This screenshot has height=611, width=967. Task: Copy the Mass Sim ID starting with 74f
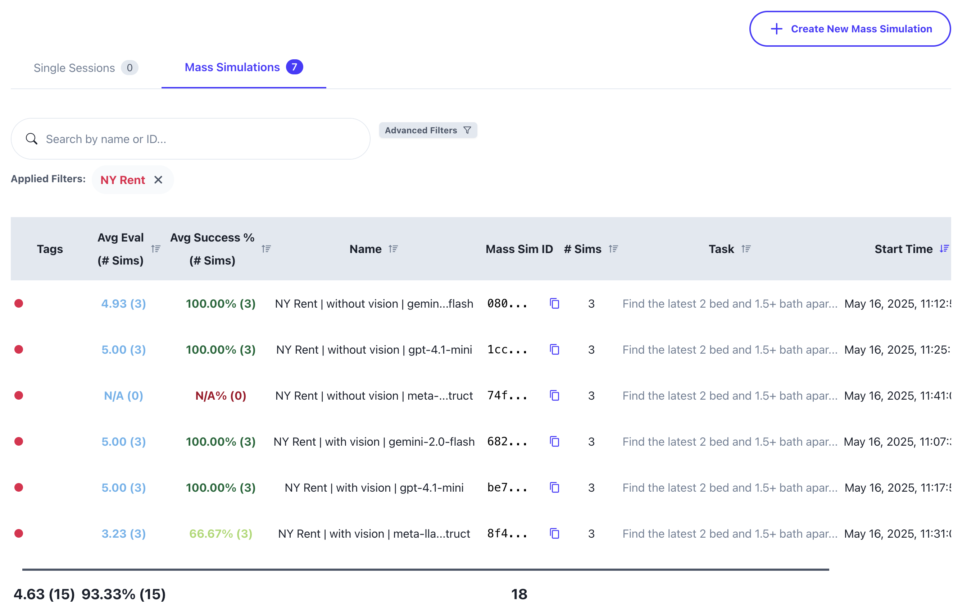click(x=554, y=396)
